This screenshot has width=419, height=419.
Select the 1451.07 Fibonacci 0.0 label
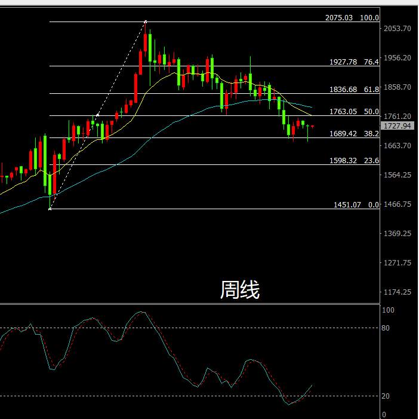click(356, 204)
